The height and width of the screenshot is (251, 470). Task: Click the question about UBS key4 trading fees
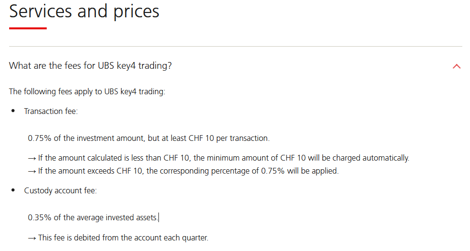(x=90, y=66)
